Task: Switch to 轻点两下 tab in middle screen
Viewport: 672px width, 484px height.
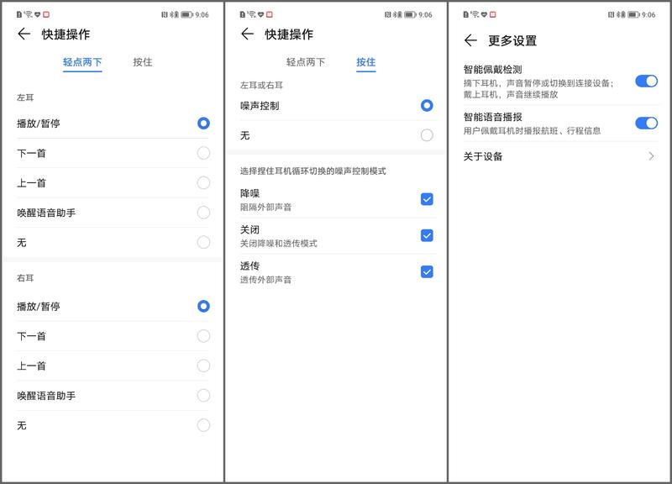Action: pos(306,62)
